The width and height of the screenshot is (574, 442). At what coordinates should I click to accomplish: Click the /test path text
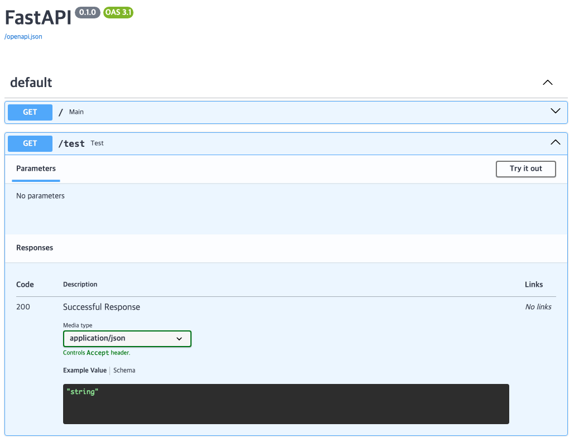coord(71,143)
